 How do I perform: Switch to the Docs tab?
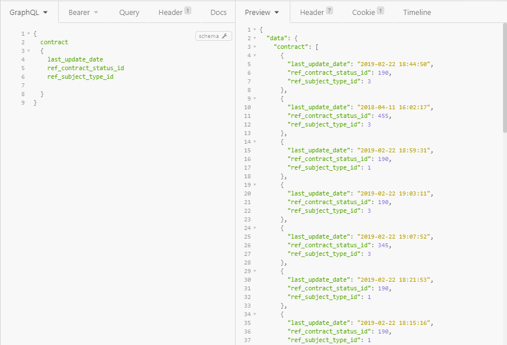pos(218,12)
